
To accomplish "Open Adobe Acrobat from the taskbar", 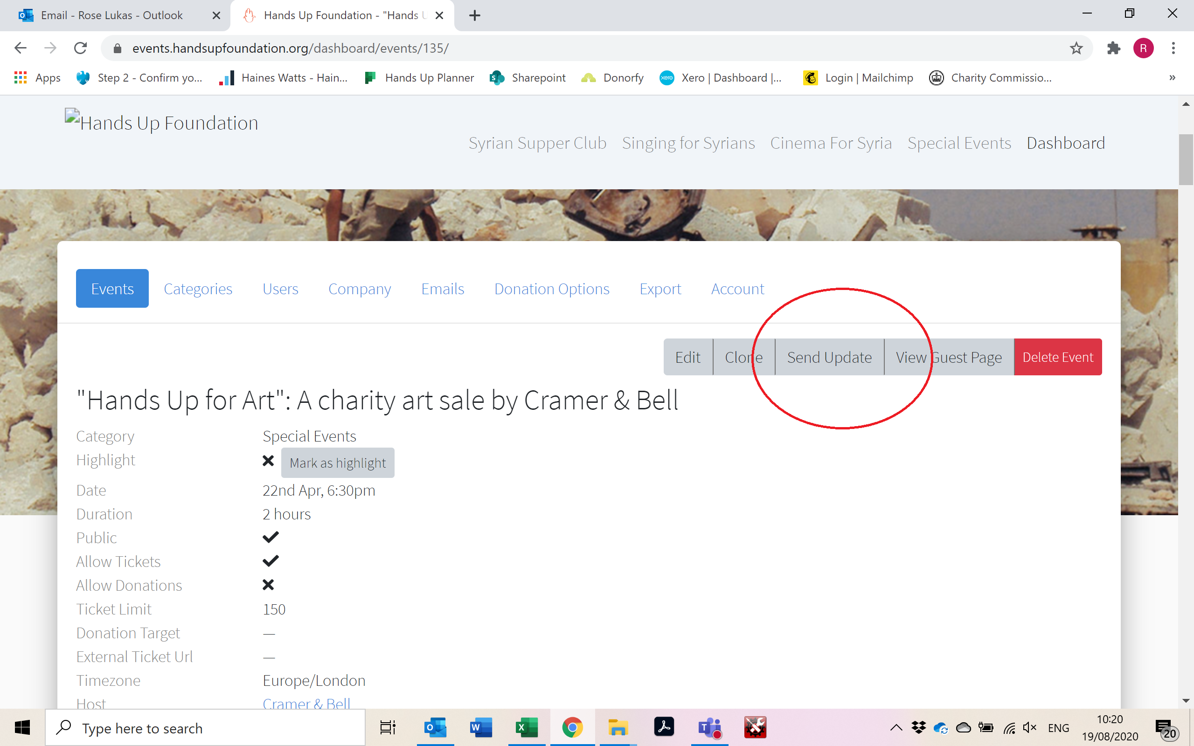I will (x=664, y=727).
